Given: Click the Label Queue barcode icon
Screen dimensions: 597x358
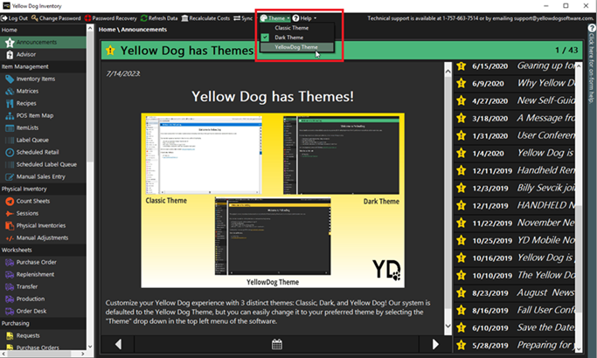Looking at the screenshot, I should 10,140.
